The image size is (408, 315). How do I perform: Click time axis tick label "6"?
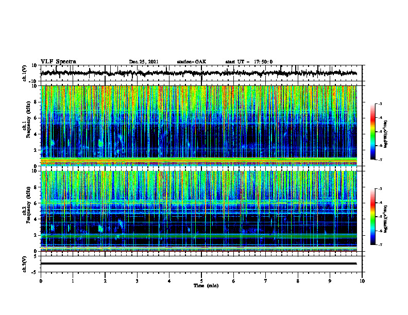click(233, 281)
